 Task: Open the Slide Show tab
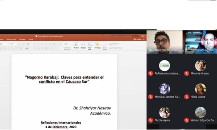(11, 39)
